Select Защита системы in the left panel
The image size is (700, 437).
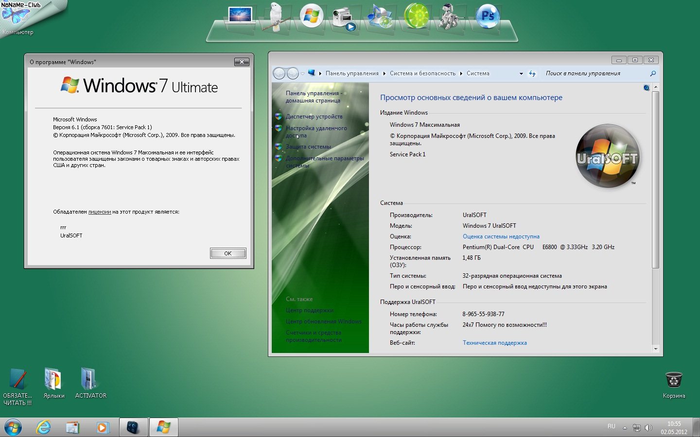[308, 147]
